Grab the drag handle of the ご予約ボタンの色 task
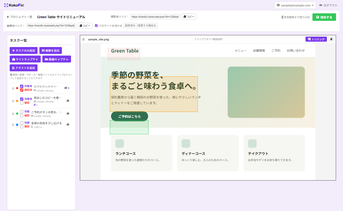Screen dimensions: 343x211 click(13, 114)
